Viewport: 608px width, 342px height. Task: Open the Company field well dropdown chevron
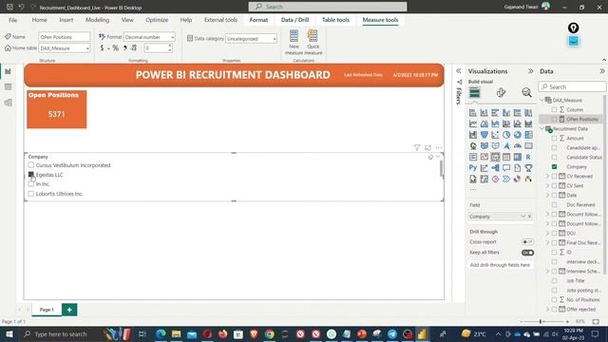coord(522,217)
